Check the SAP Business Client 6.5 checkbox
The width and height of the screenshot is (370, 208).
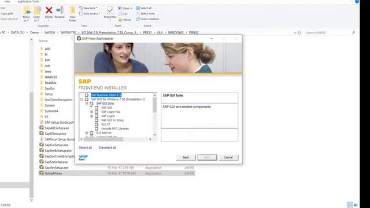pos(87,95)
